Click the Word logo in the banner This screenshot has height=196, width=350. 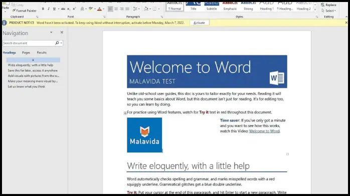click(x=277, y=78)
